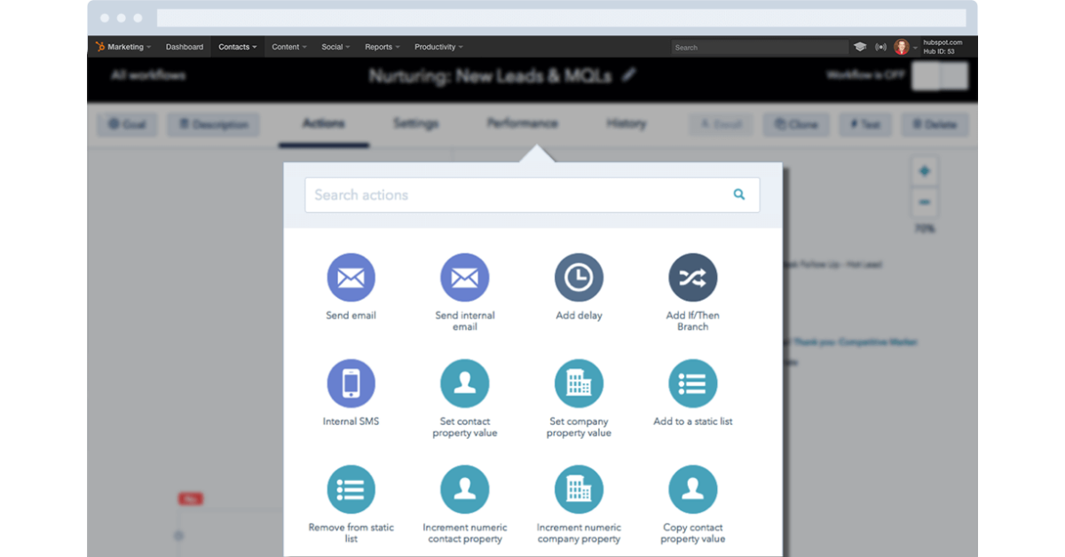Open the History tab
1065x557 pixels.
click(626, 123)
